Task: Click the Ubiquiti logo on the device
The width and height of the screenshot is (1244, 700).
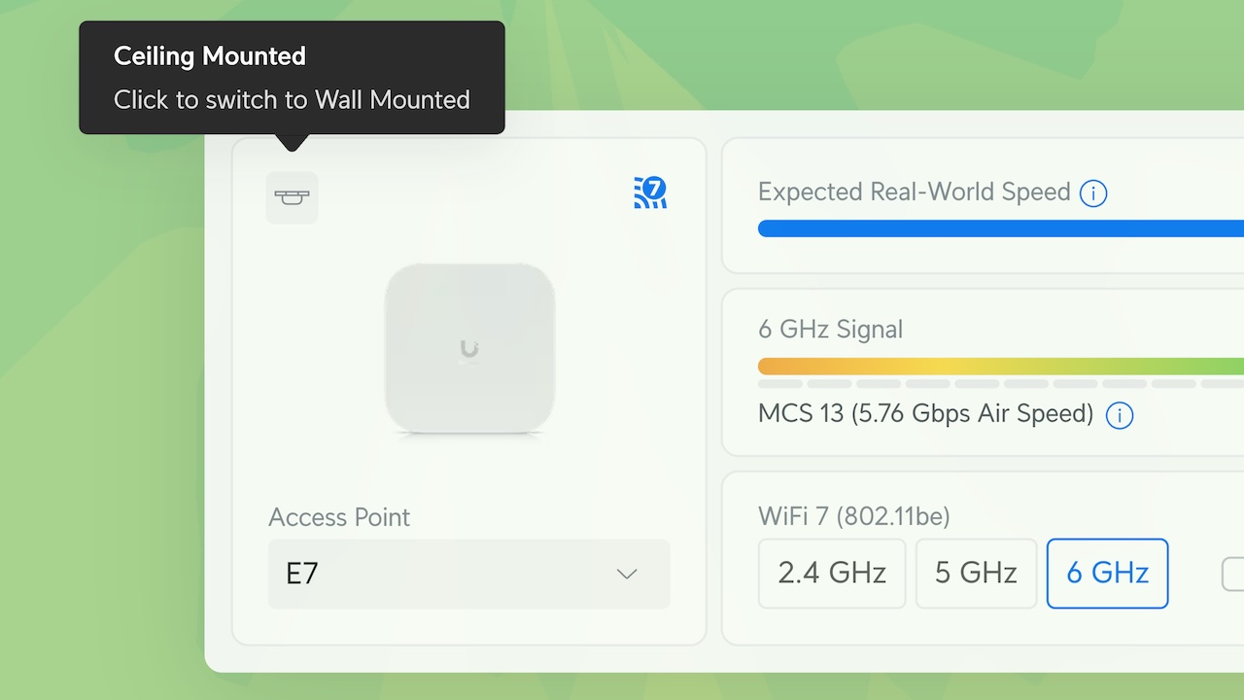Action: (469, 348)
